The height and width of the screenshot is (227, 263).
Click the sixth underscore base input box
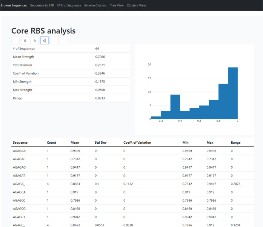64,41
